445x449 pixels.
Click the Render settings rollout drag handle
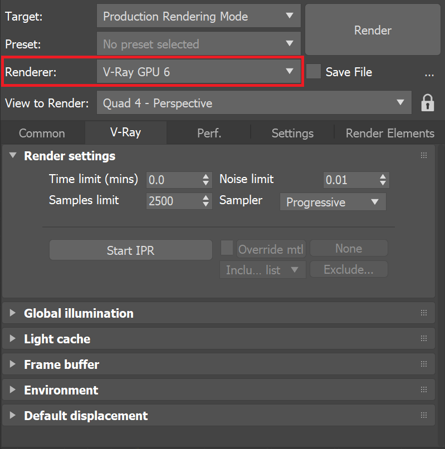point(424,155)
